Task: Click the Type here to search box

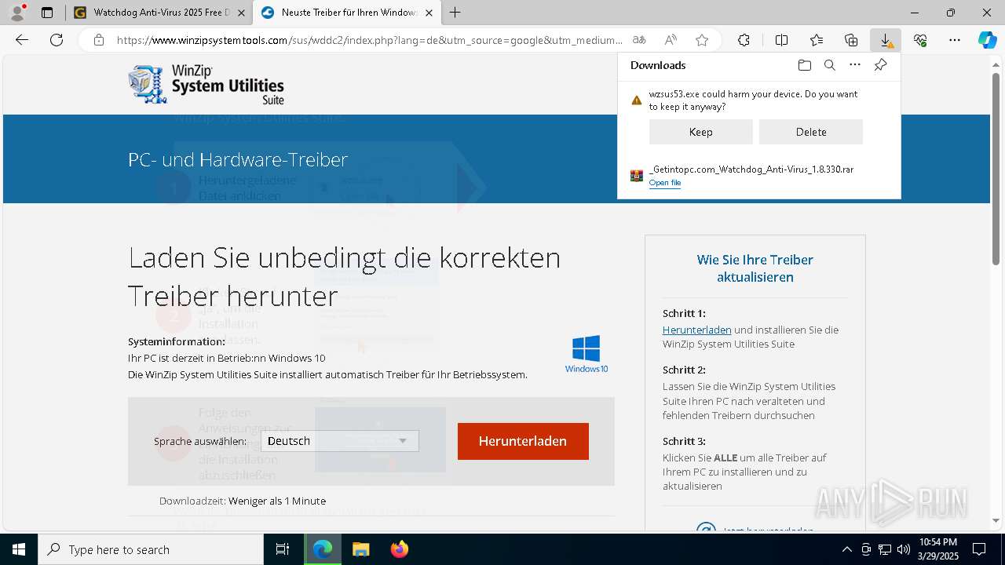Action: pyautogui.click(x=151, y=549)
